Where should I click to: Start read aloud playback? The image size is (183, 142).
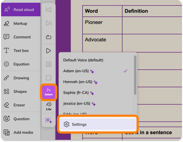point(49,51)
